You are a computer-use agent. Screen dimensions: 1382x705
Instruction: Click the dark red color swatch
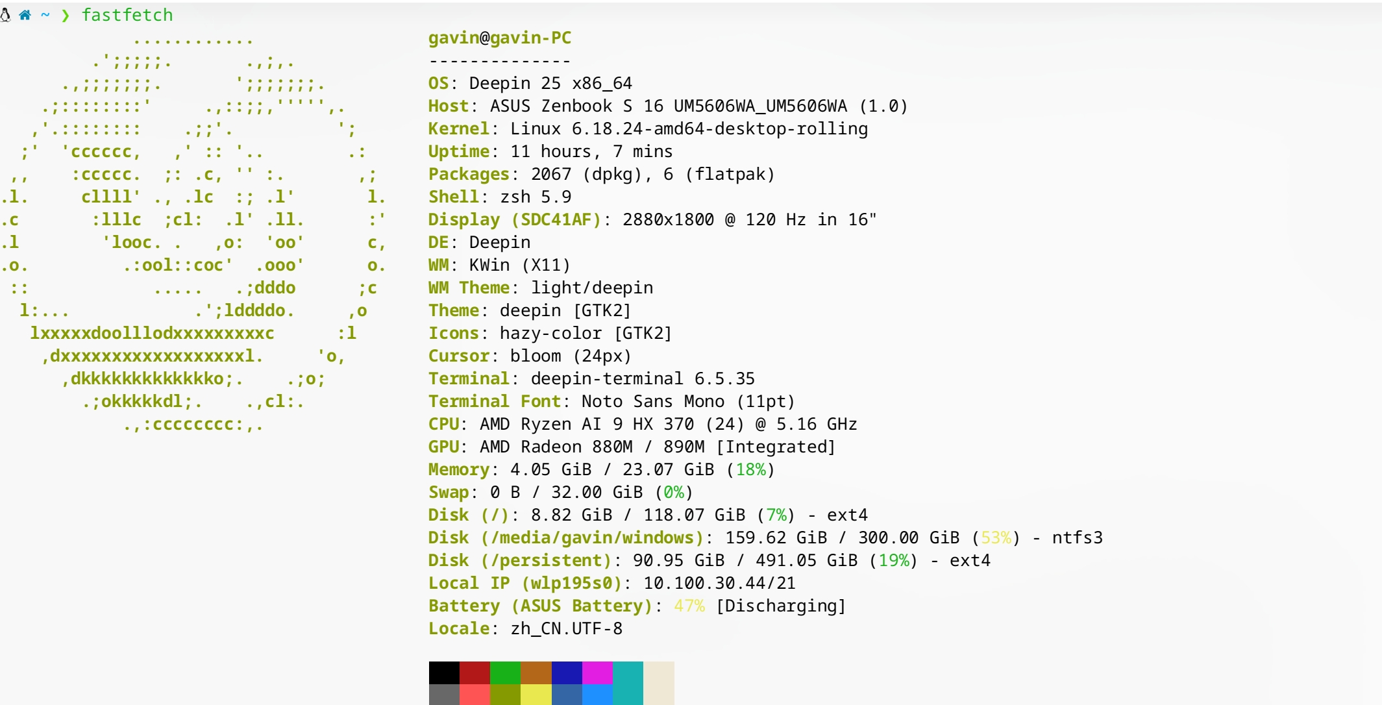pos(475,673)
